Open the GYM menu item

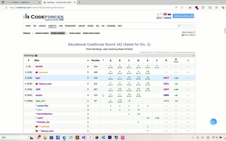[x=61, y=26]
